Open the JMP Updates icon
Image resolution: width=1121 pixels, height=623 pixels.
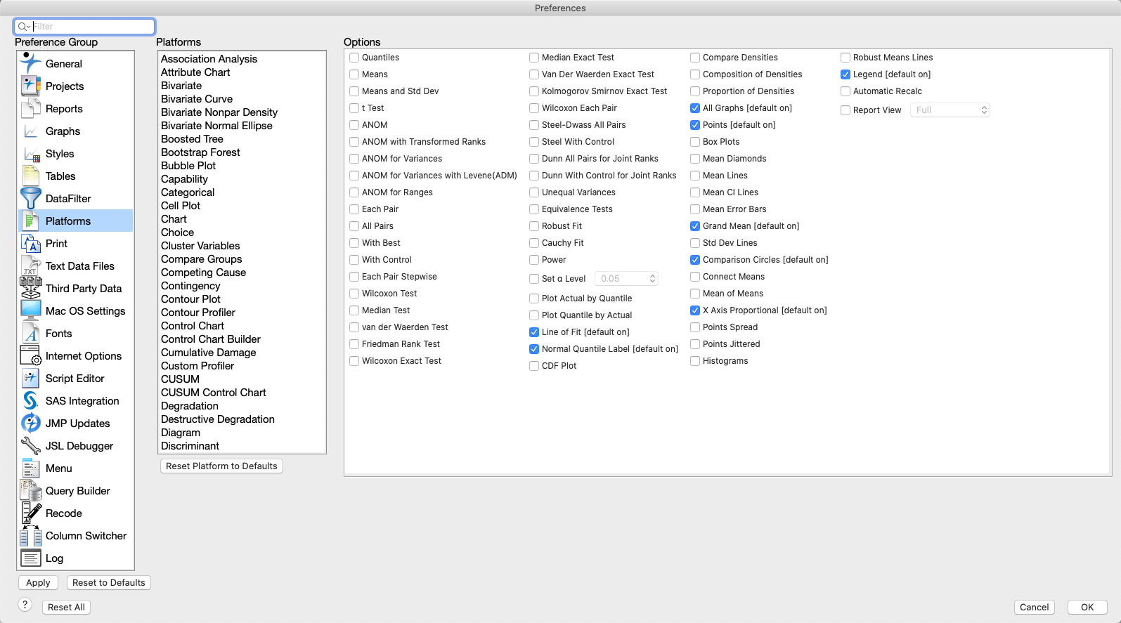point(30,423)
